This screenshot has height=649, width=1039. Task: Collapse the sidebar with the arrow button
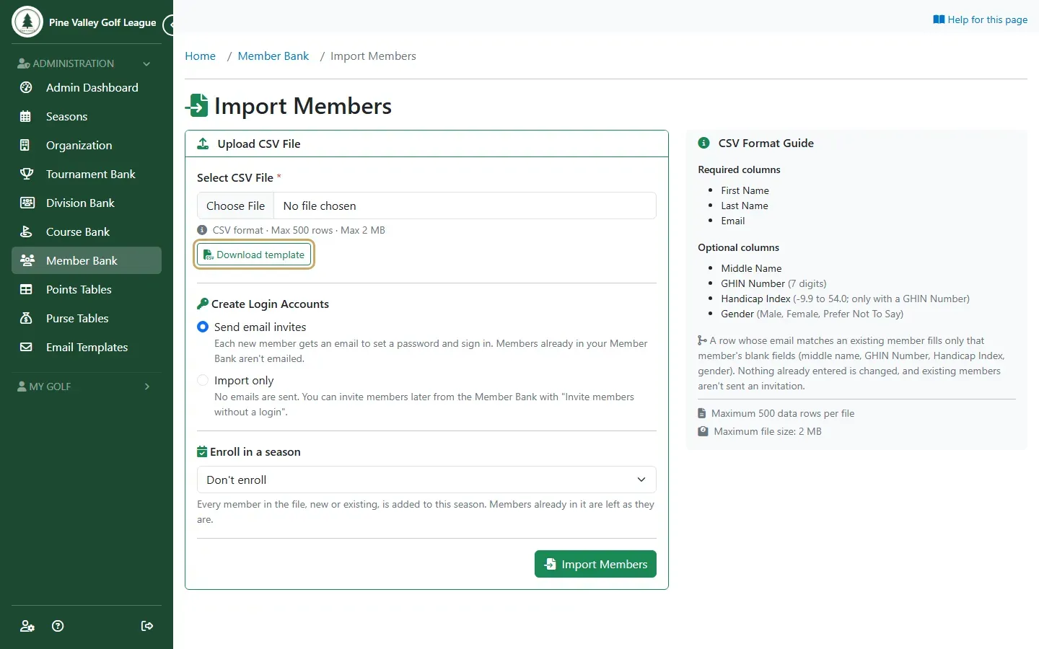[x=170, y=25]
